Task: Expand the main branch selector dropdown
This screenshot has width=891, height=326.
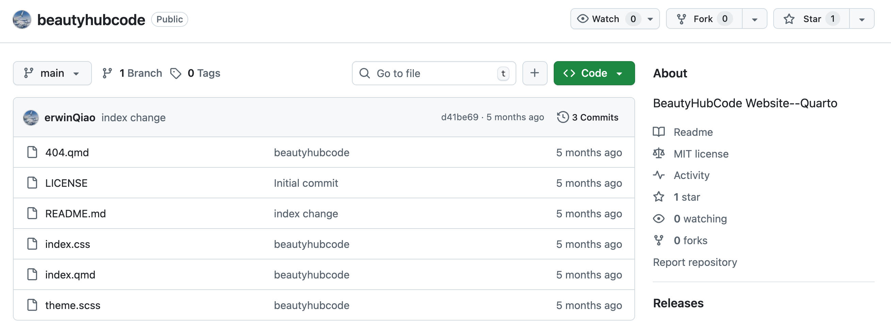Action: (x=52, y=73)
